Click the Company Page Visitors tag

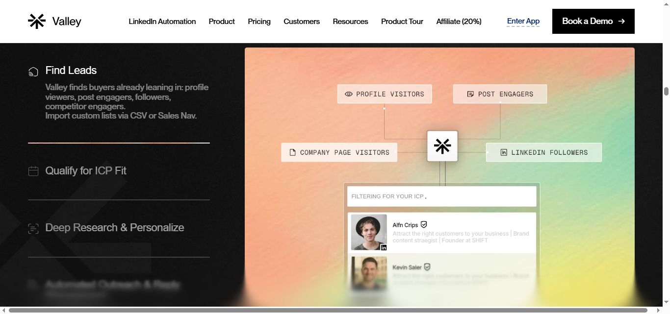(339, 152)
